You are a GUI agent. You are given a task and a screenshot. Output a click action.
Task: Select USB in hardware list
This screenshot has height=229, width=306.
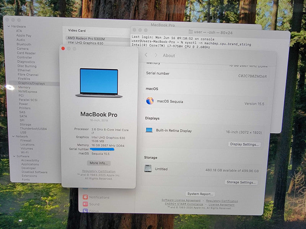click(23, 132)
